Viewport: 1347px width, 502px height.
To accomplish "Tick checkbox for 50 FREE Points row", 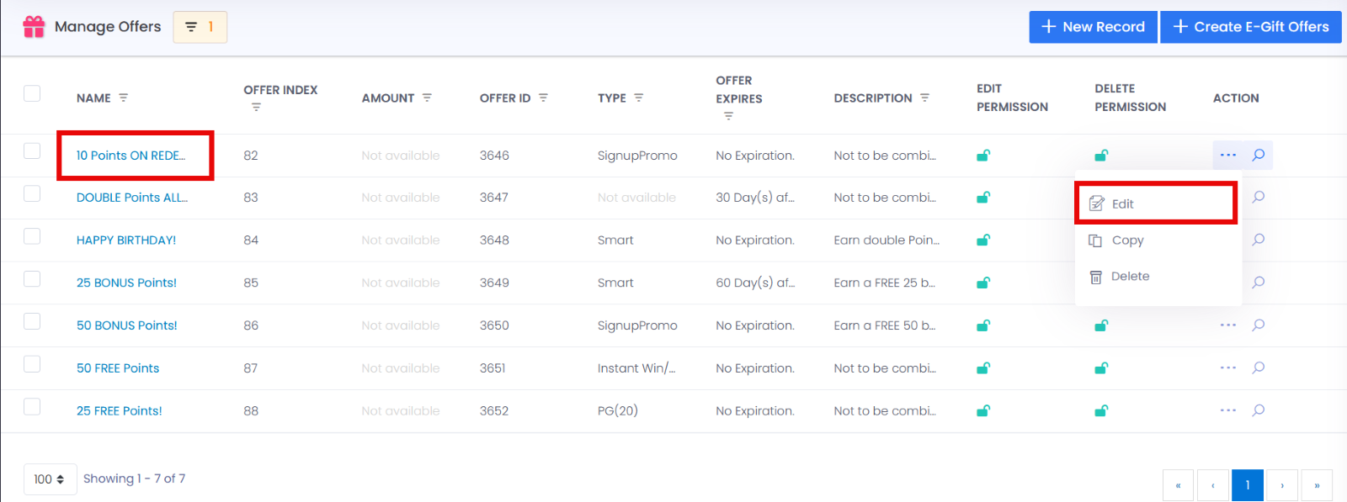I will 32,364.
